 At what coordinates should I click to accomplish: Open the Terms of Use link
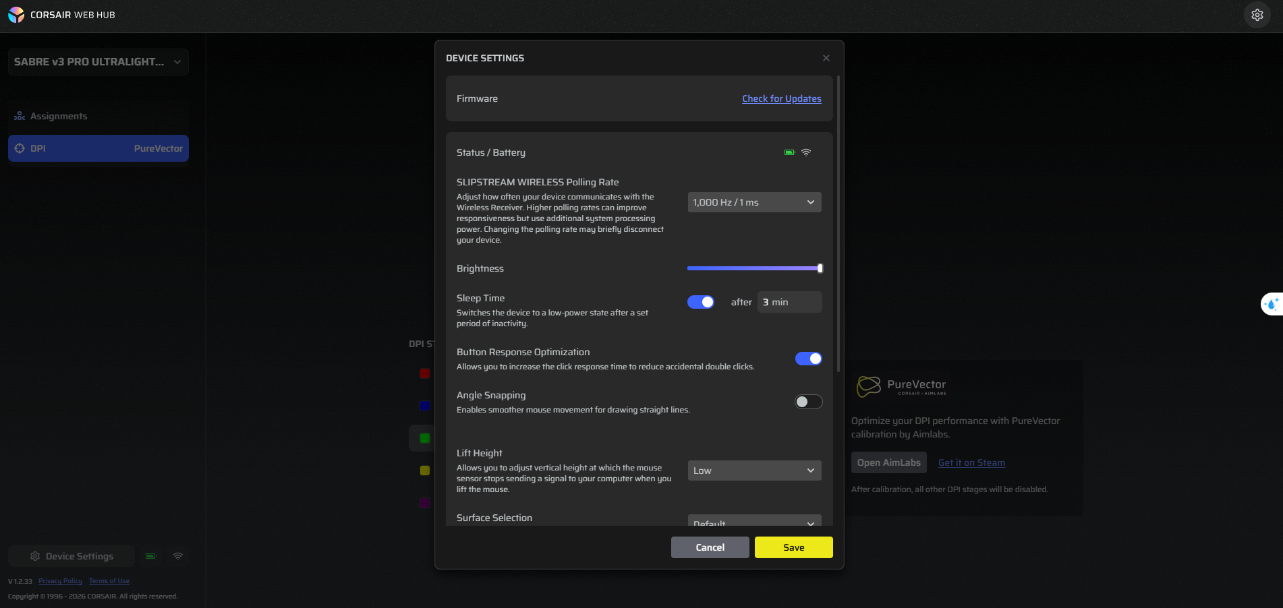(x=109, y=581)
